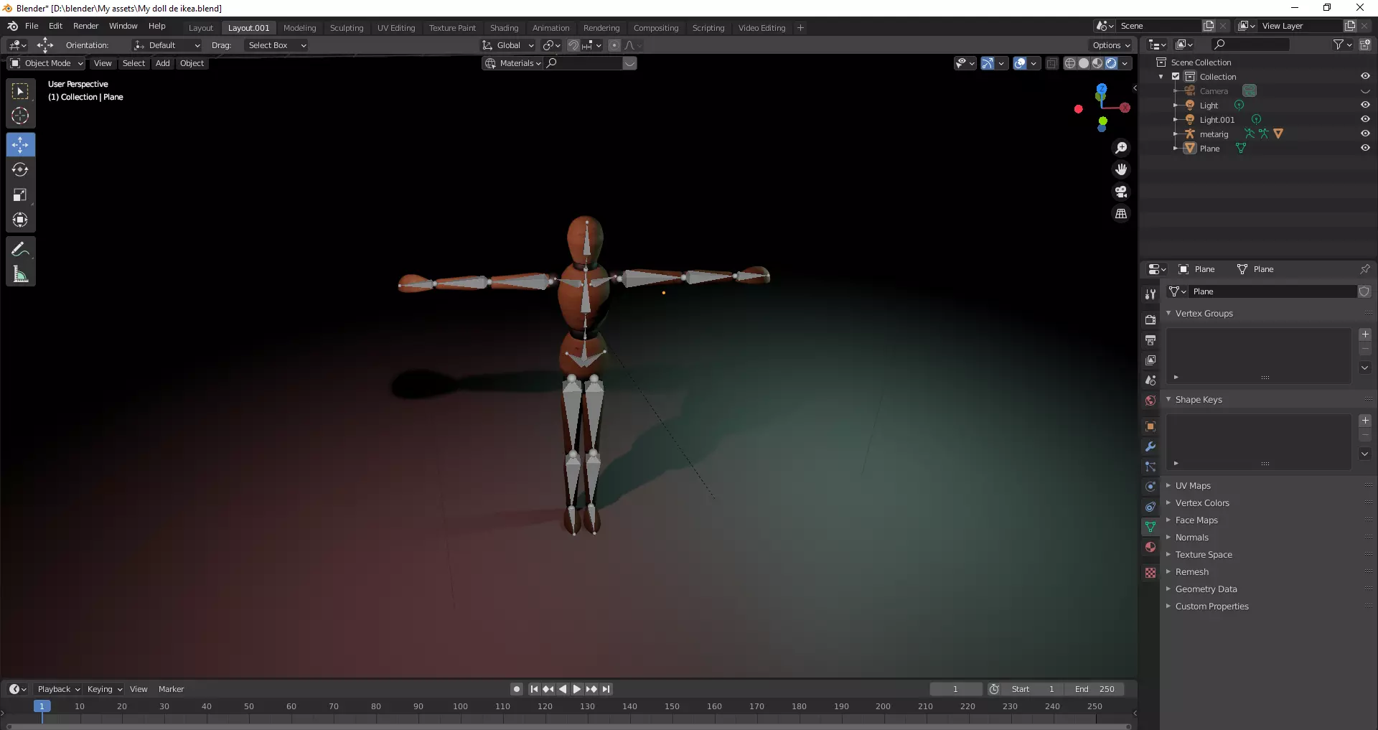This screenshot has height=730, width=1378.
Task: Switch to the Shading workspace tab
Action: coord(504,28)
